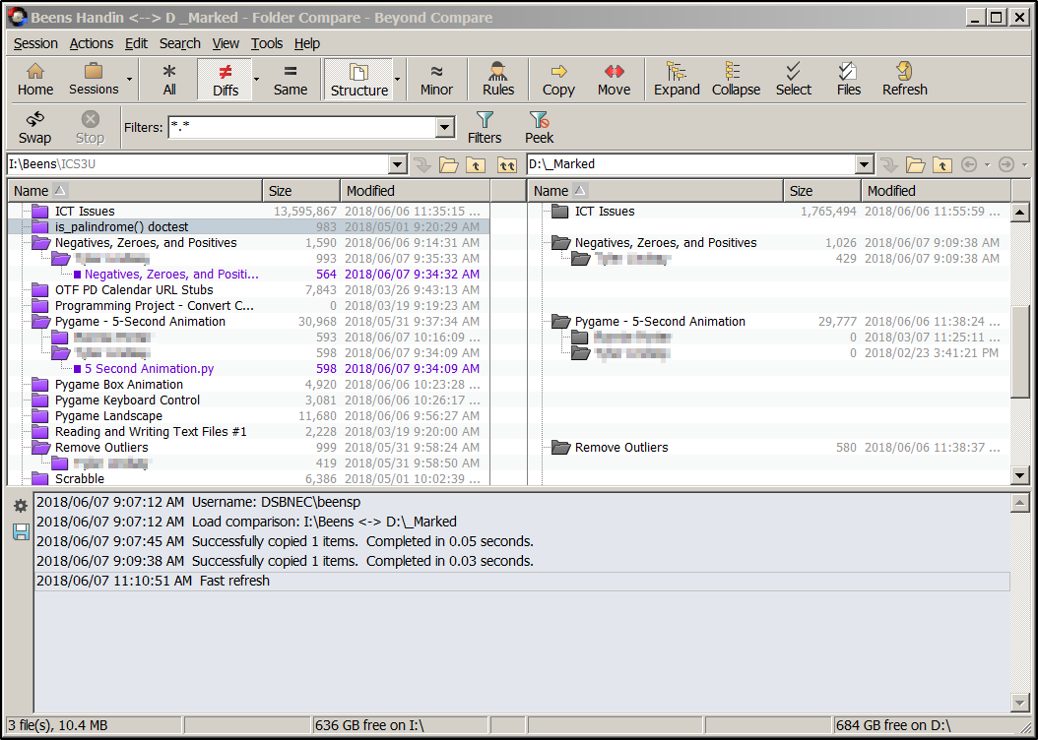Image resolution: width=1038 pixels, height=740 pixels.
Task: Click the Files toolbar button
Action: pos(848,80)
